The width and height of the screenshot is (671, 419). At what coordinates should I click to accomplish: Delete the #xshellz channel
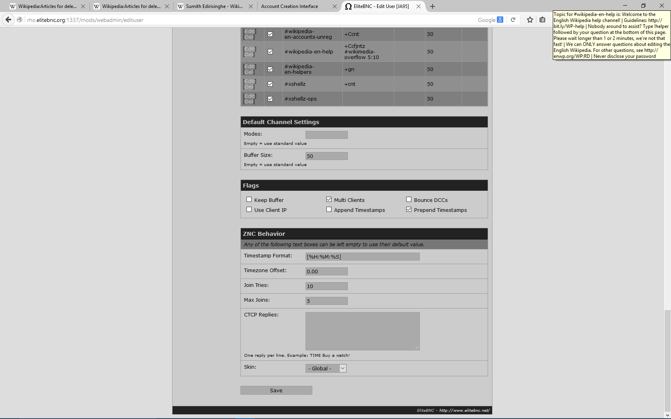coord(249,87)
